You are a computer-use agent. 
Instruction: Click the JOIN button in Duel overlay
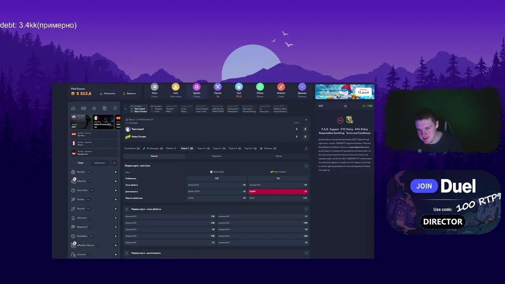coord(424,186)
